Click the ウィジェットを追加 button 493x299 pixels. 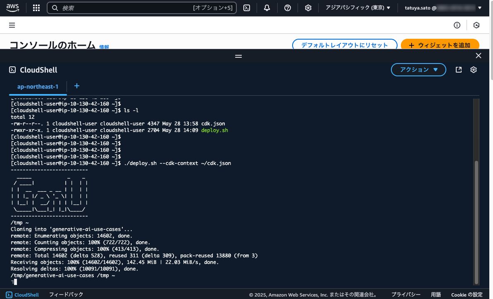tap(440, 45)
